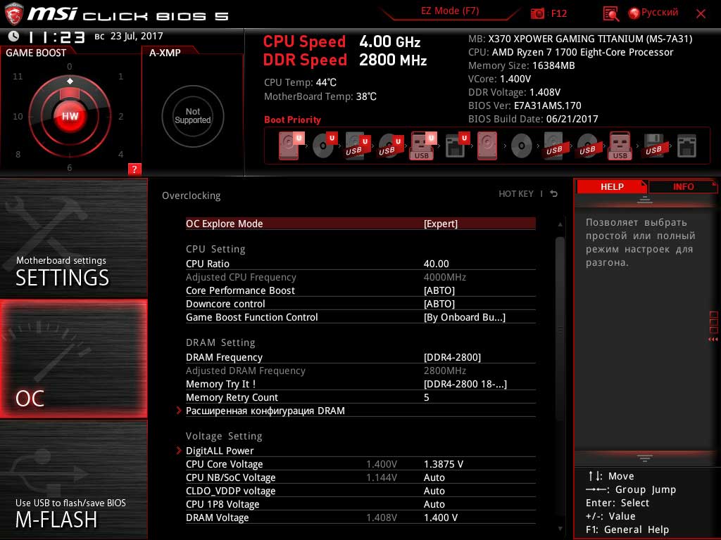Select the legacy network boot icon at row end
This screenshot has height=540, width=721.
click(687, 146)
